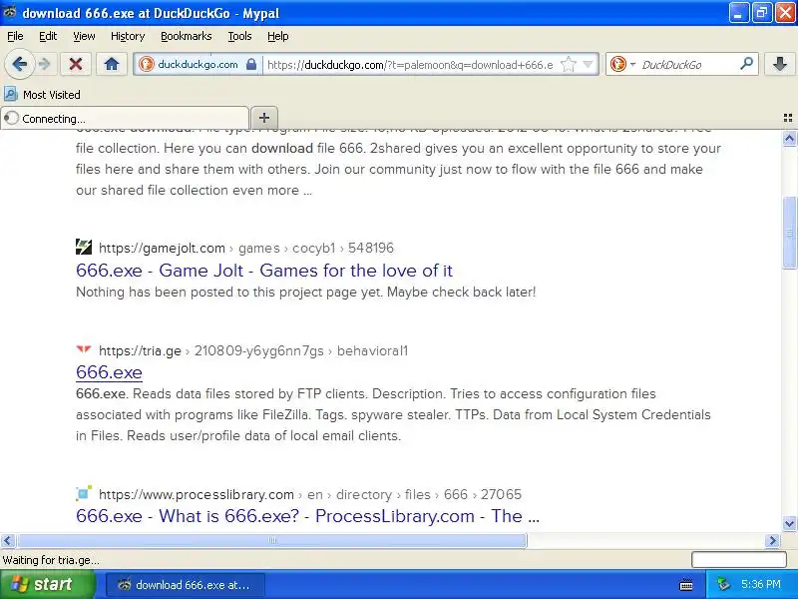Select the Mypal taskbar button
The width and height of the screenshot is (798, 599).
tap(186, 585)
